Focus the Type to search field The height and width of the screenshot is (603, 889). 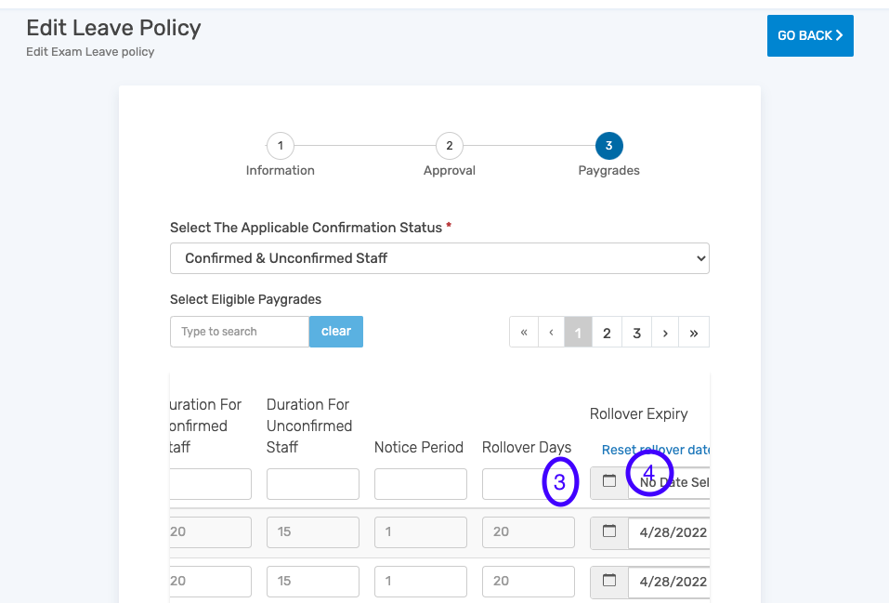240,332
